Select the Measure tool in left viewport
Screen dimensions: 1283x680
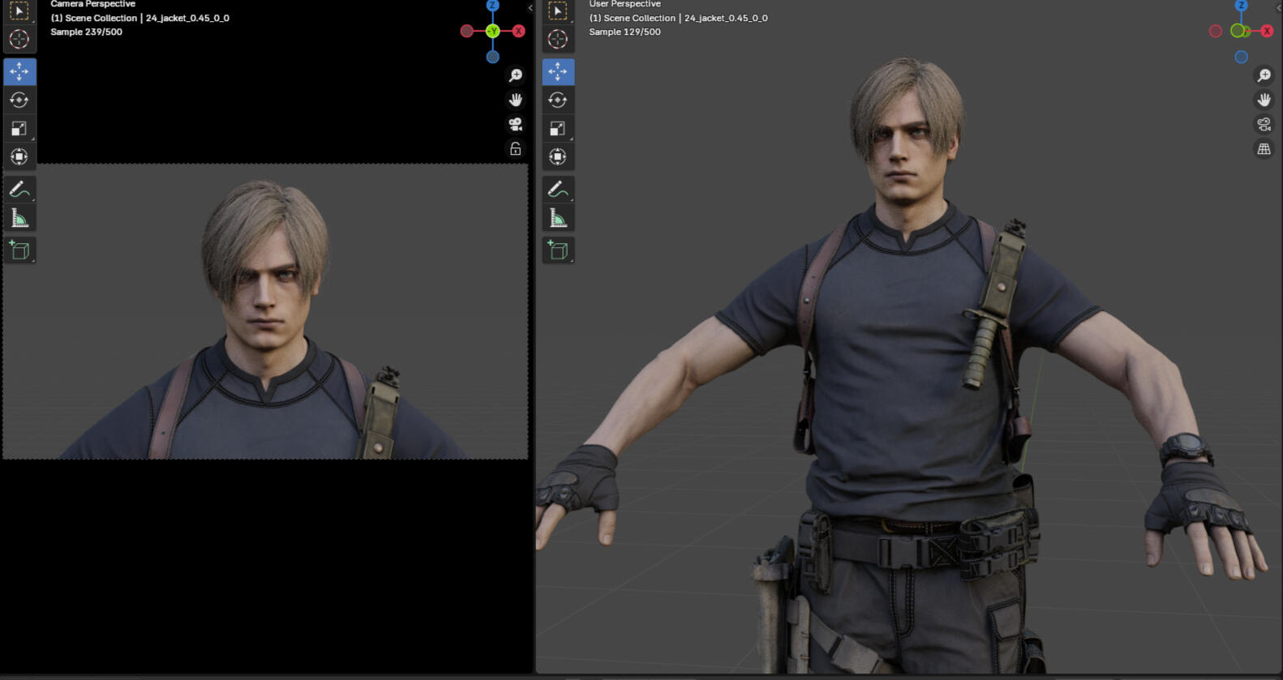pyautogui.click(x=19, y=217)
